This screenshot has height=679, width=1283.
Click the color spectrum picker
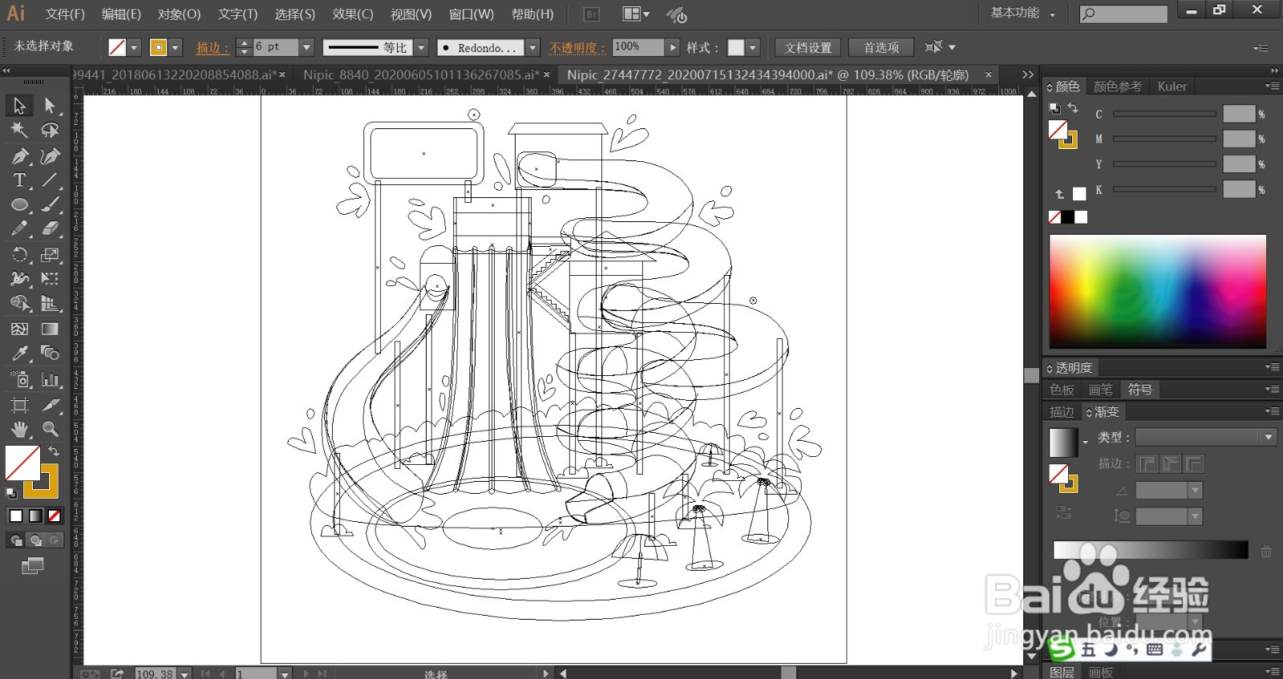1158,292
